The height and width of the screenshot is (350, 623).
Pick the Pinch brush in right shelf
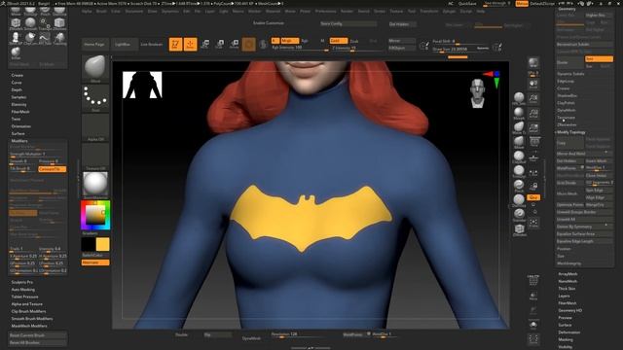(x=519, y=186)
